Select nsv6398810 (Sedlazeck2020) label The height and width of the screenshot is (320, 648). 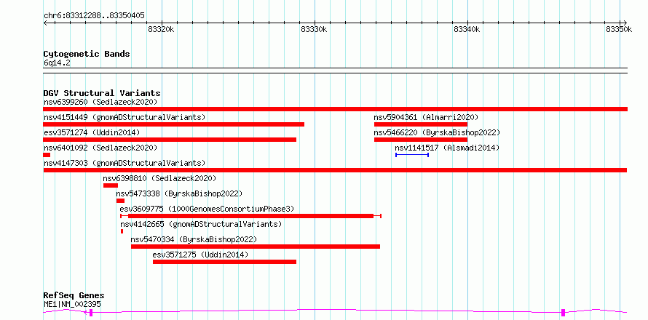pos(159,178)
